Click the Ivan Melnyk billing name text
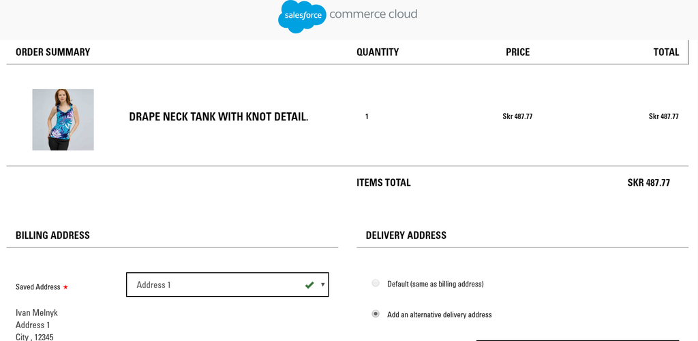Image resolution: width=698 pixels, height=341 pixels. coord(37,313)
